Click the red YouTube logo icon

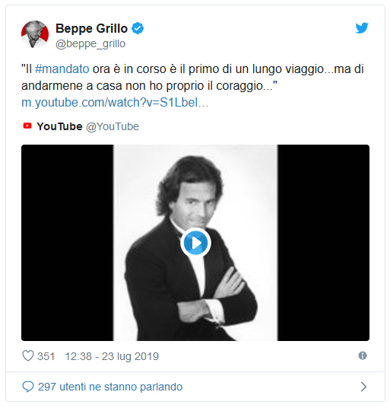tap(27, 126)
